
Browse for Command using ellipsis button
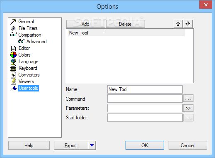pyautogui.click(x=188, y=99)
